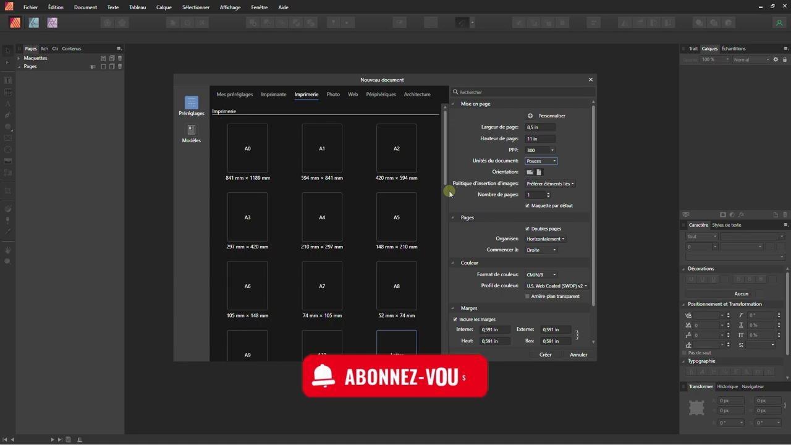Open the Organiser dropdown

(545, 239)
